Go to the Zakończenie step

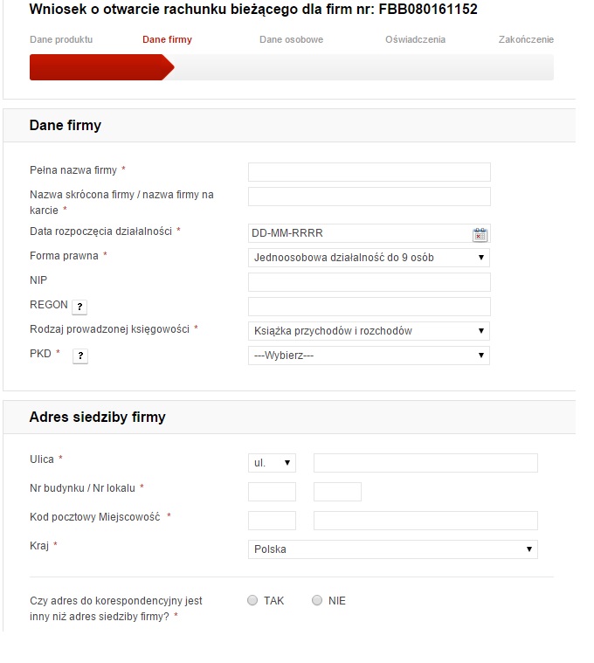click(526, 40)
